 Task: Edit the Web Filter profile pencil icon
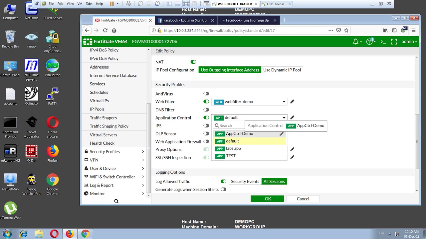[292, 102]
